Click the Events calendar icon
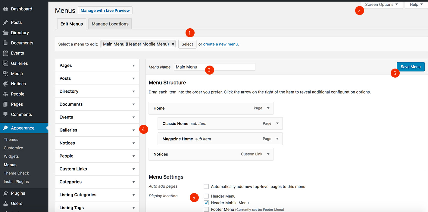 tap(5, 53)
